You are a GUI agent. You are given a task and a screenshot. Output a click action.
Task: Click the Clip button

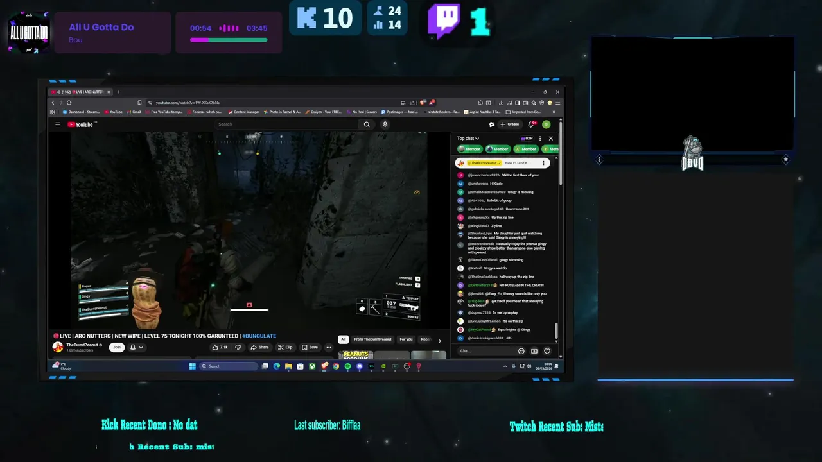tap(285, 347)
